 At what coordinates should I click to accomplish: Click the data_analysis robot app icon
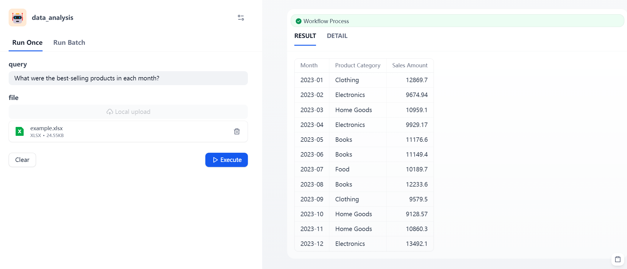tap(18, 18)
